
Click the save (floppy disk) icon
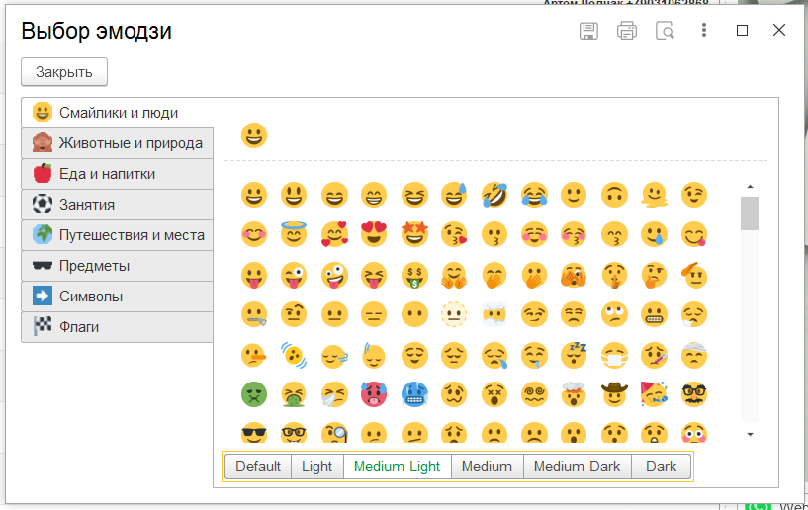[588, 31]
